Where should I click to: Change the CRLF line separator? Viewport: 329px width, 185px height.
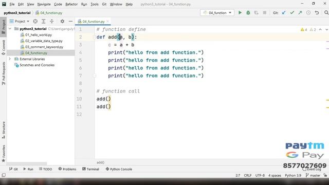pos(248,175)
